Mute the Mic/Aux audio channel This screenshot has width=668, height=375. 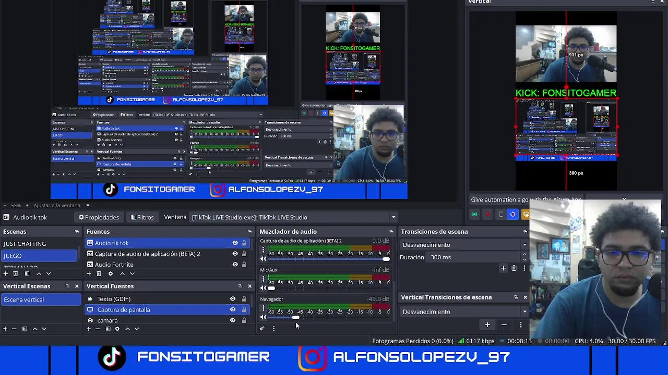coord(263,288)
